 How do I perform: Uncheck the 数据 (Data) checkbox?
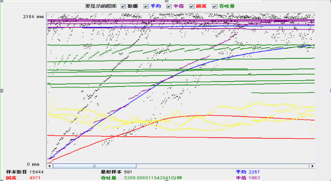pos(124,6)
